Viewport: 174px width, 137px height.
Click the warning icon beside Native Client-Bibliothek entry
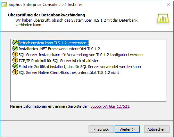coord(15,72)
